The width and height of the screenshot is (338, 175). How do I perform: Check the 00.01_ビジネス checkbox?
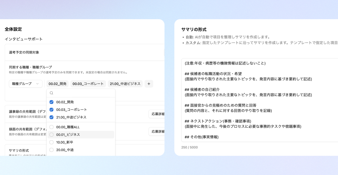pyautogui.click(x=51, y=135)
